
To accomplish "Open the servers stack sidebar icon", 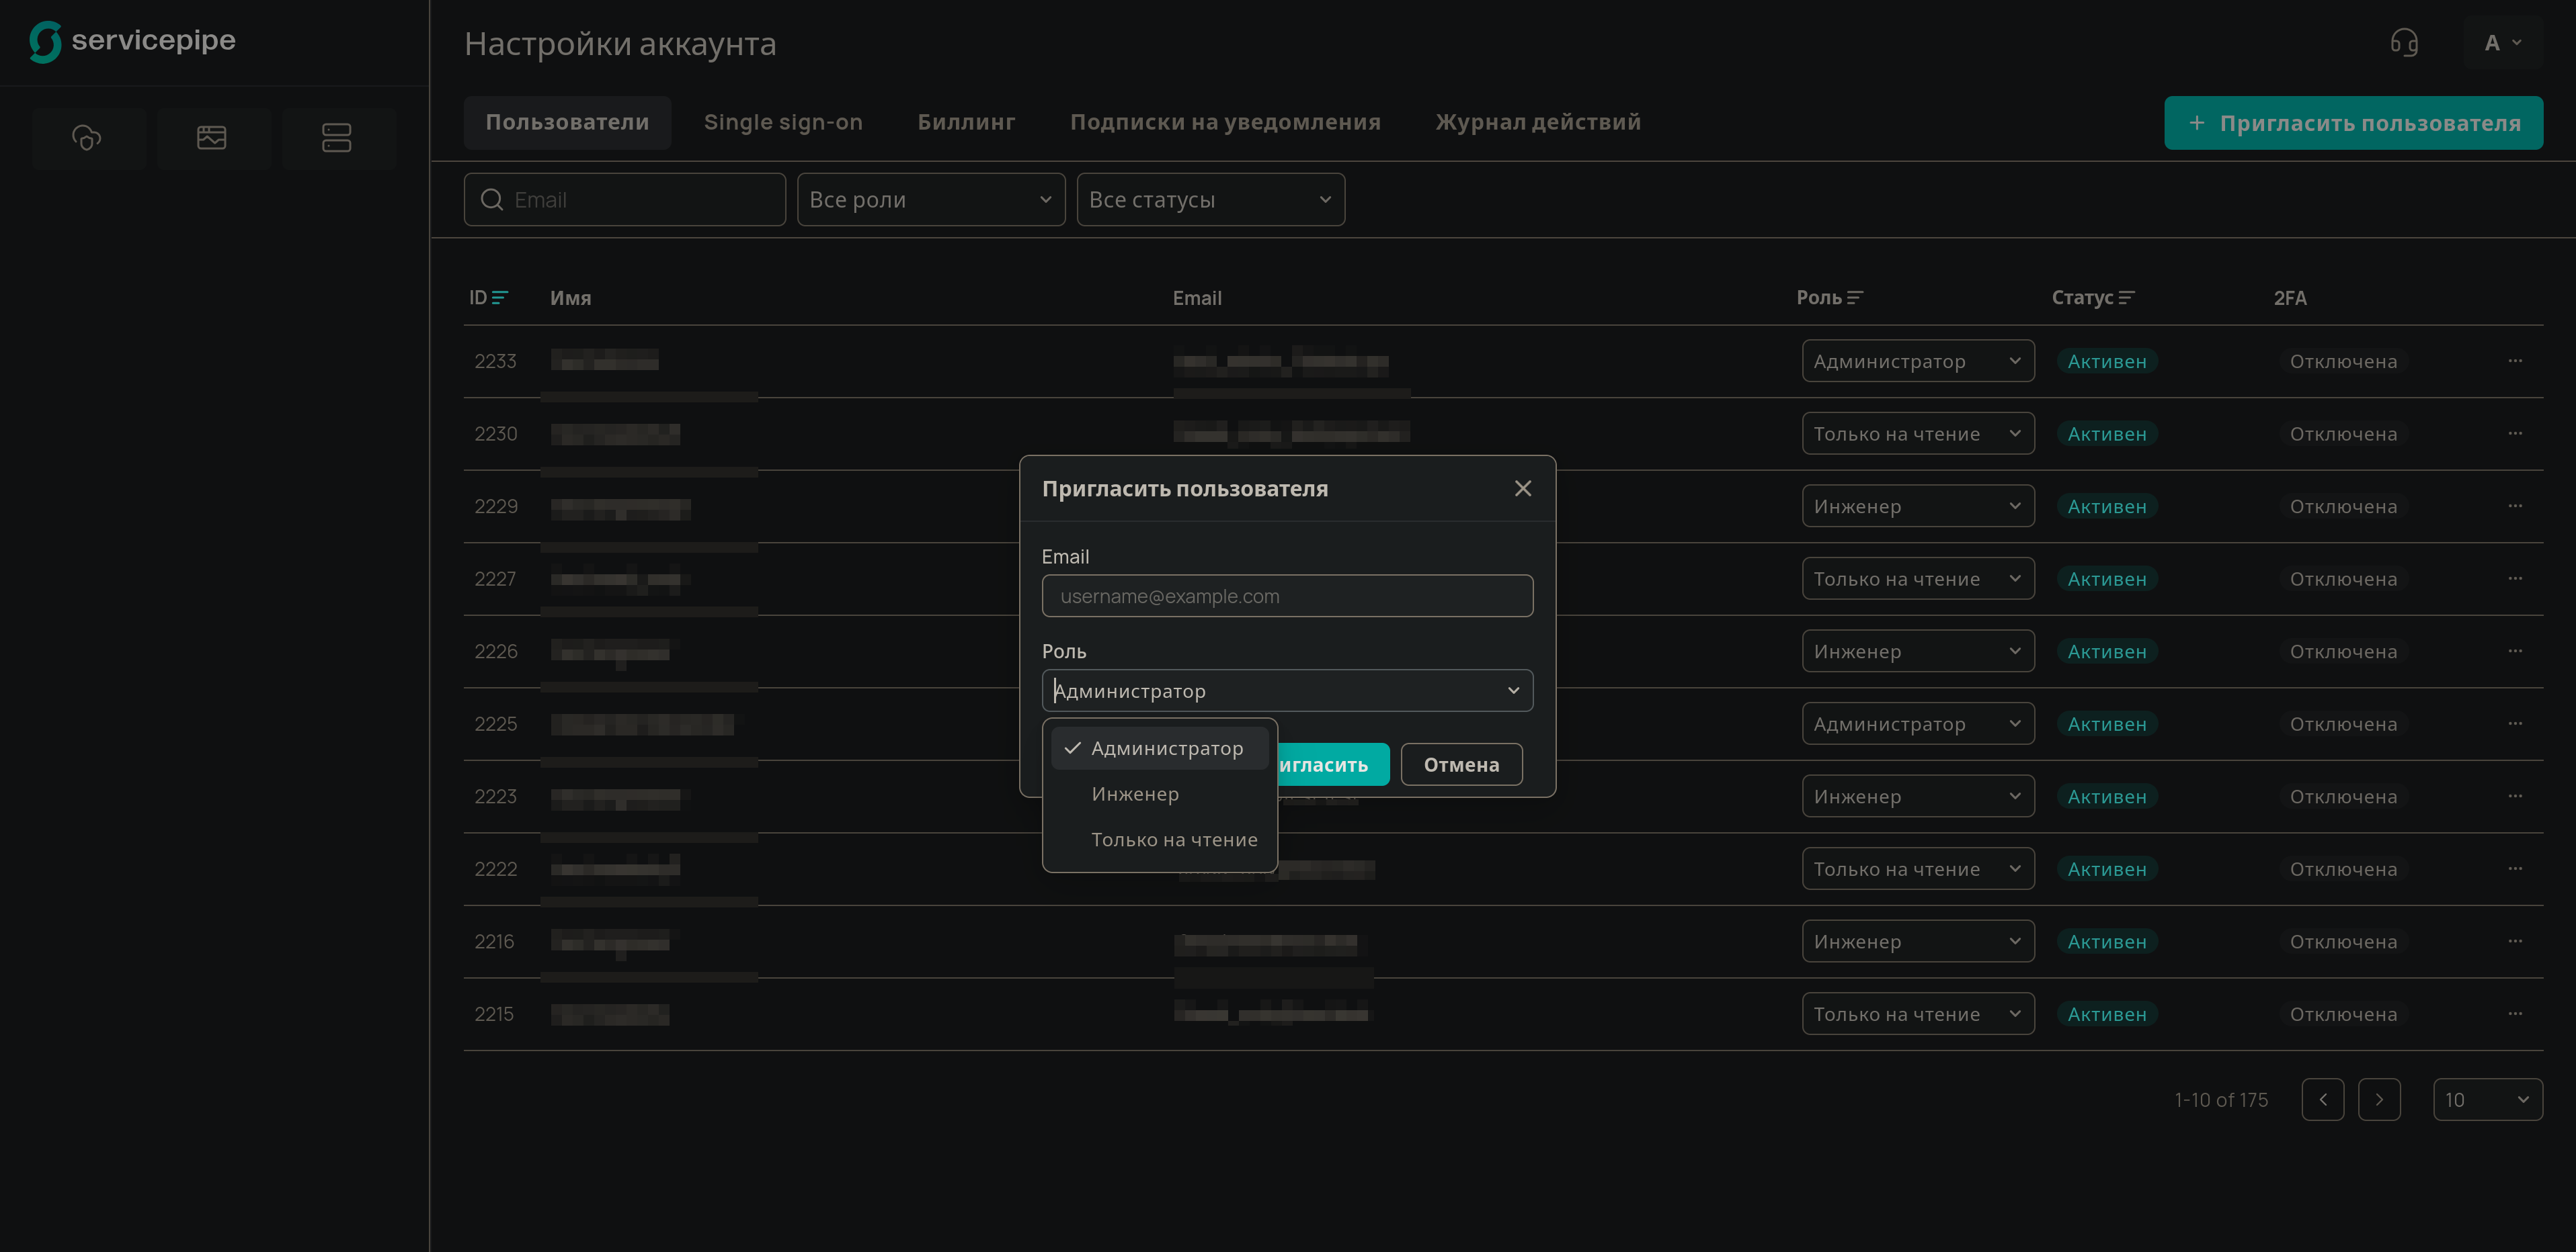I will tap(337, 137).
